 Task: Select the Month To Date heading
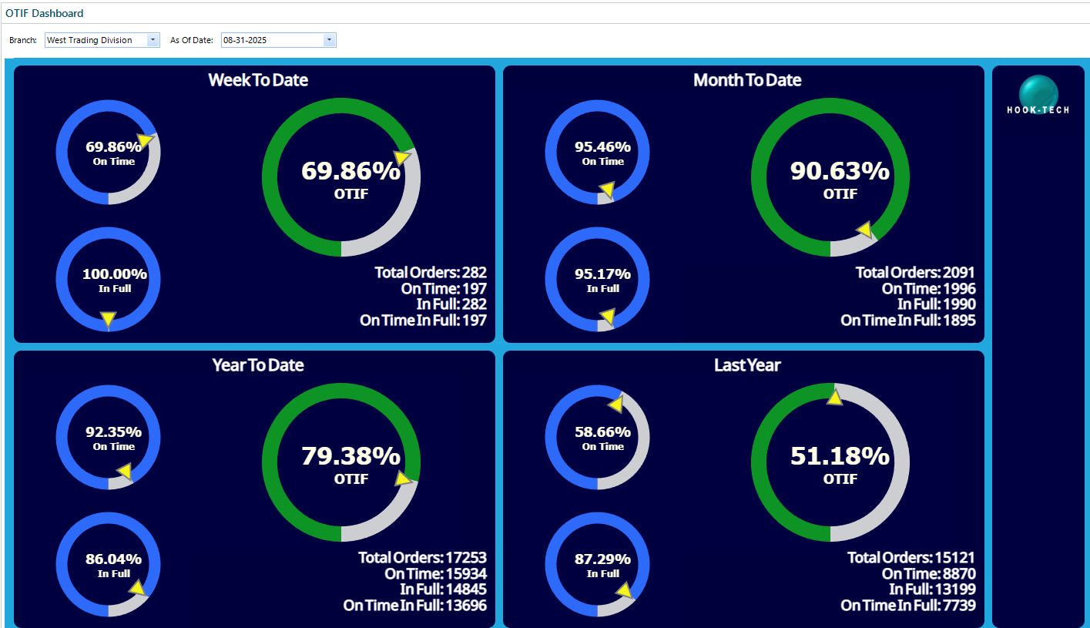[747, 80]
